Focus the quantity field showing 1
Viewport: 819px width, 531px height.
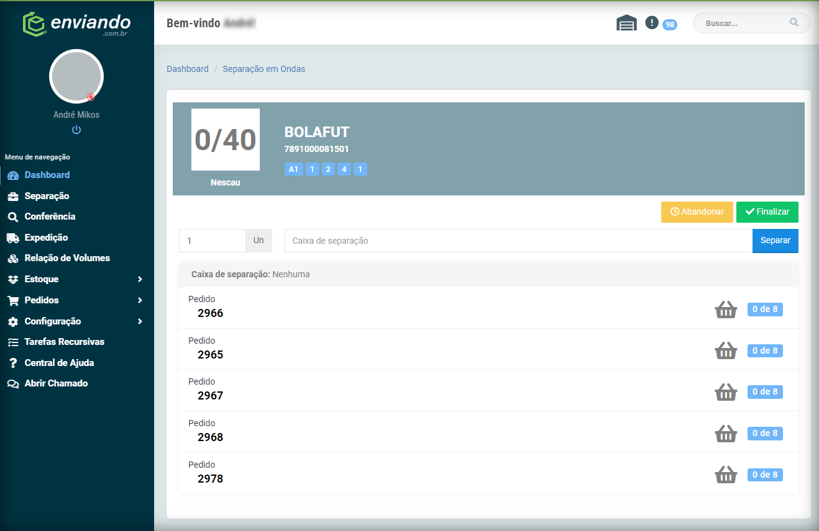213,241
